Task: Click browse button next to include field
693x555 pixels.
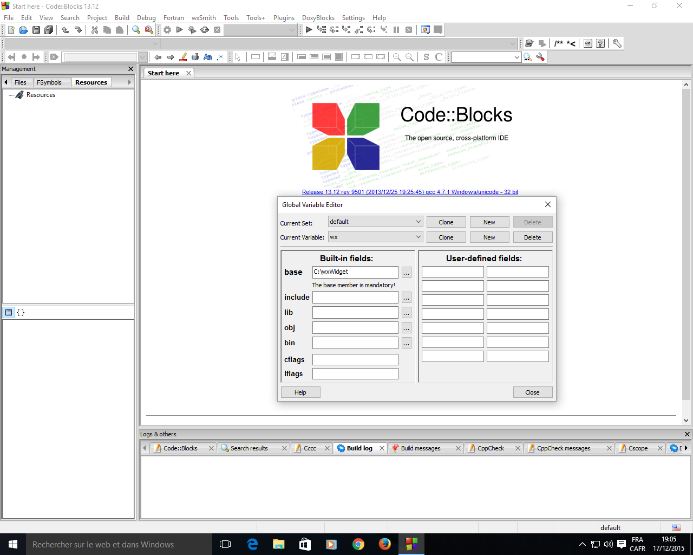Action: pos(407,297)
